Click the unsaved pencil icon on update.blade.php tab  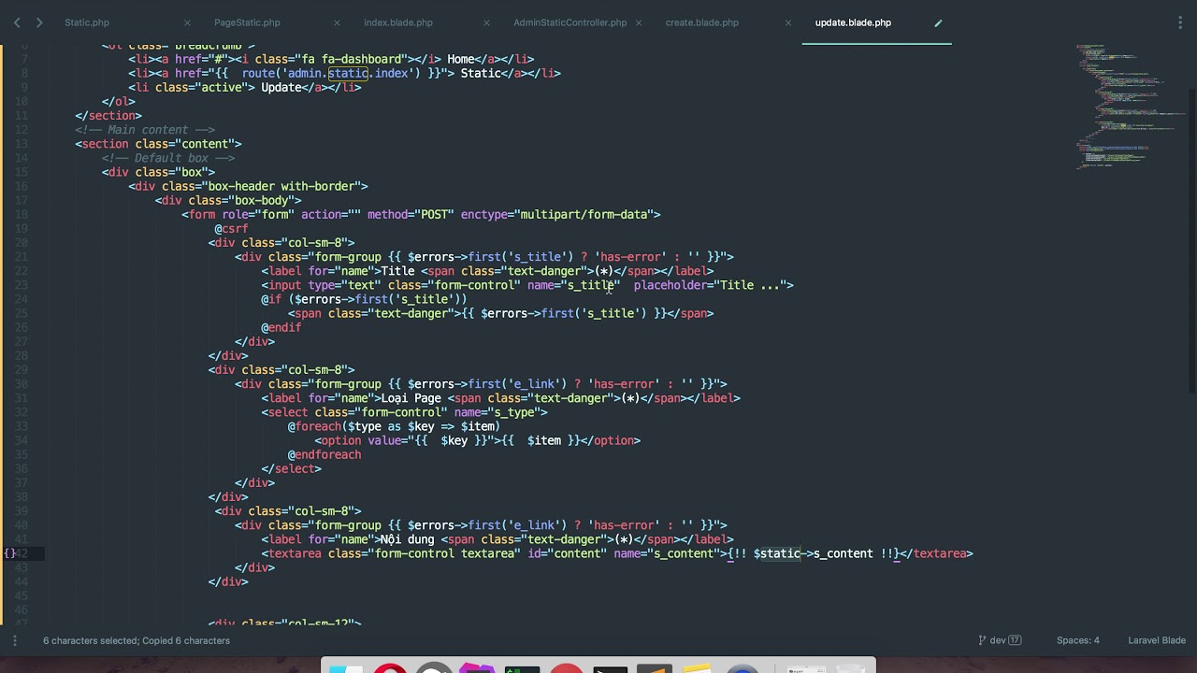938,22
